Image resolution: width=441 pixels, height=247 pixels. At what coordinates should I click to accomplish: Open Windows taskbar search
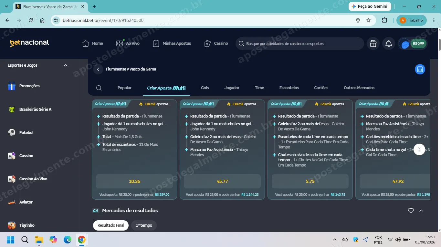(x=25, y=240)
